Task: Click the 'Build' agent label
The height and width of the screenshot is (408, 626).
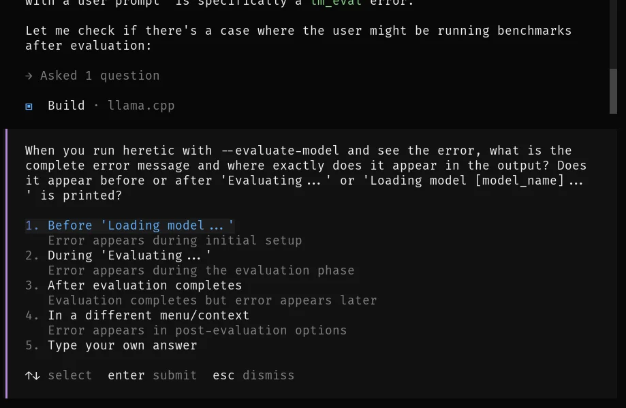Action: [66, 106]
